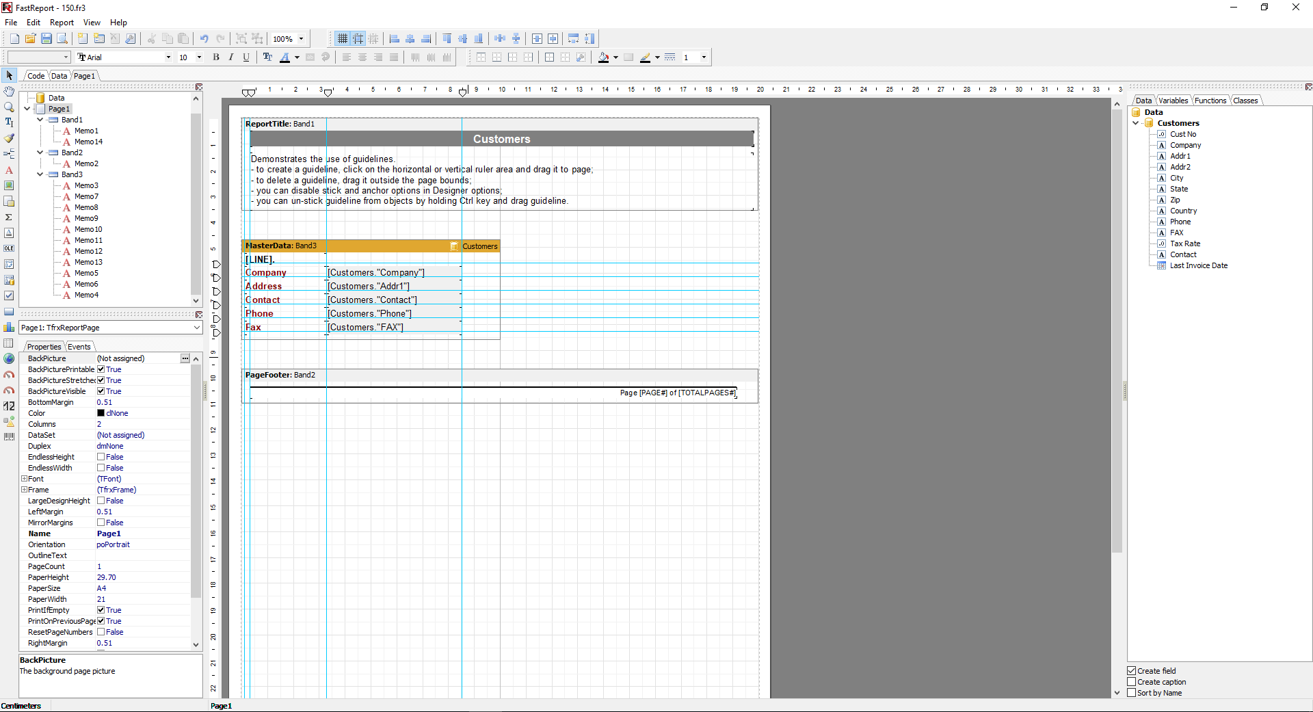This screenshot has width=1313, height=712.
Task: Open the File menu
Action: click(x=11, y=23)
